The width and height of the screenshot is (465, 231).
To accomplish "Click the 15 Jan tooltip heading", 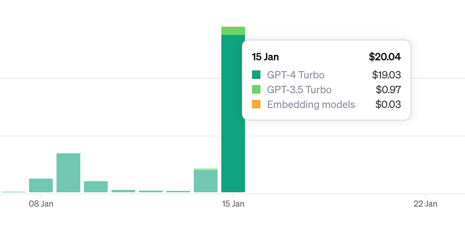I will [x=266, y=57].
